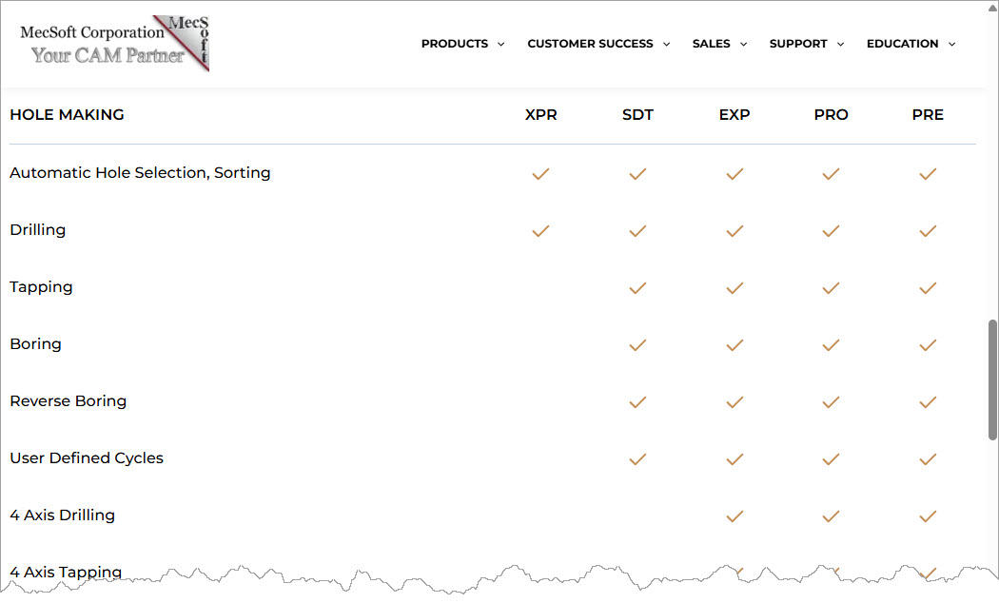Open the Sales menu item

pos(712,44)
